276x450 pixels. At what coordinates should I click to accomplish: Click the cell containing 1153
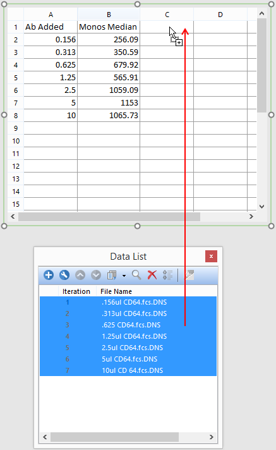click(109, 103)
